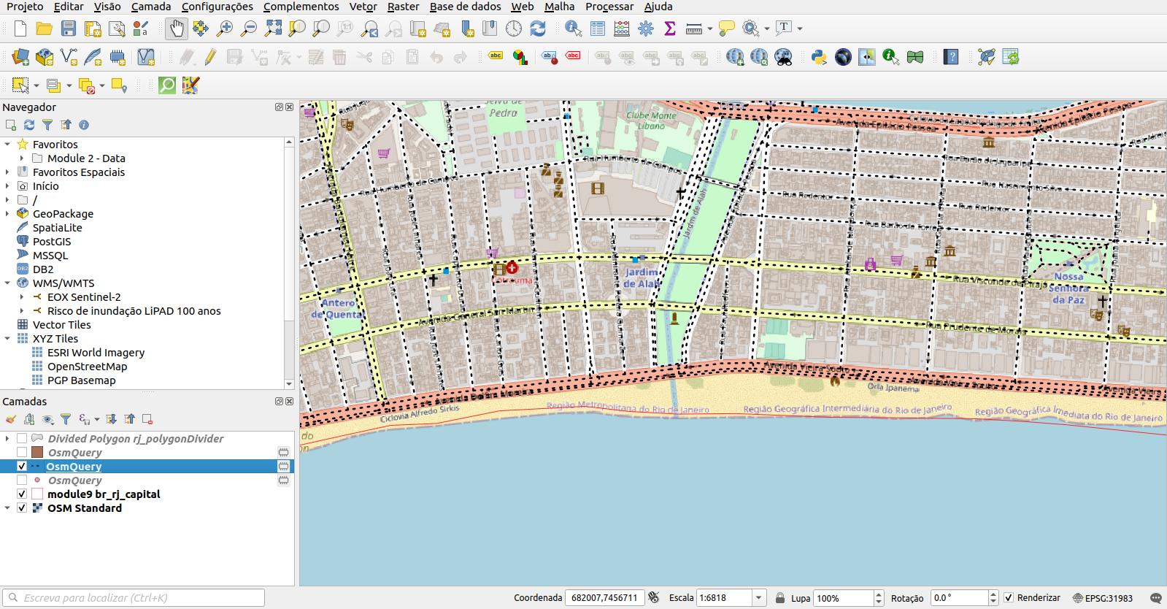Save the project with the floppy disk icon
Viewport: 1167px width, 609px height.
coord(69,28)
